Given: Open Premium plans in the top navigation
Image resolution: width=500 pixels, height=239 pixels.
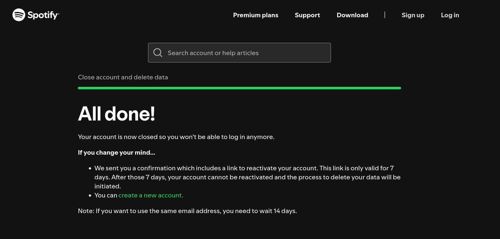Looking at the screenshot, I should pos(256,15).
